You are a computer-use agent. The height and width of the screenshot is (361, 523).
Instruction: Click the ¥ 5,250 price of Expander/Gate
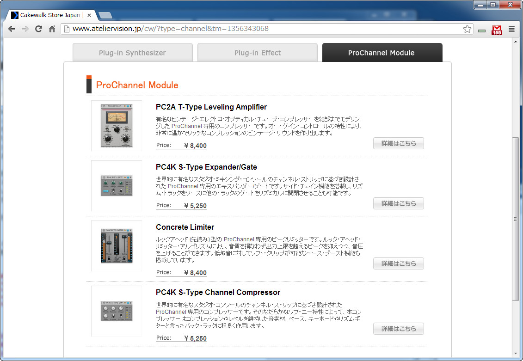[x=196, y=206]
